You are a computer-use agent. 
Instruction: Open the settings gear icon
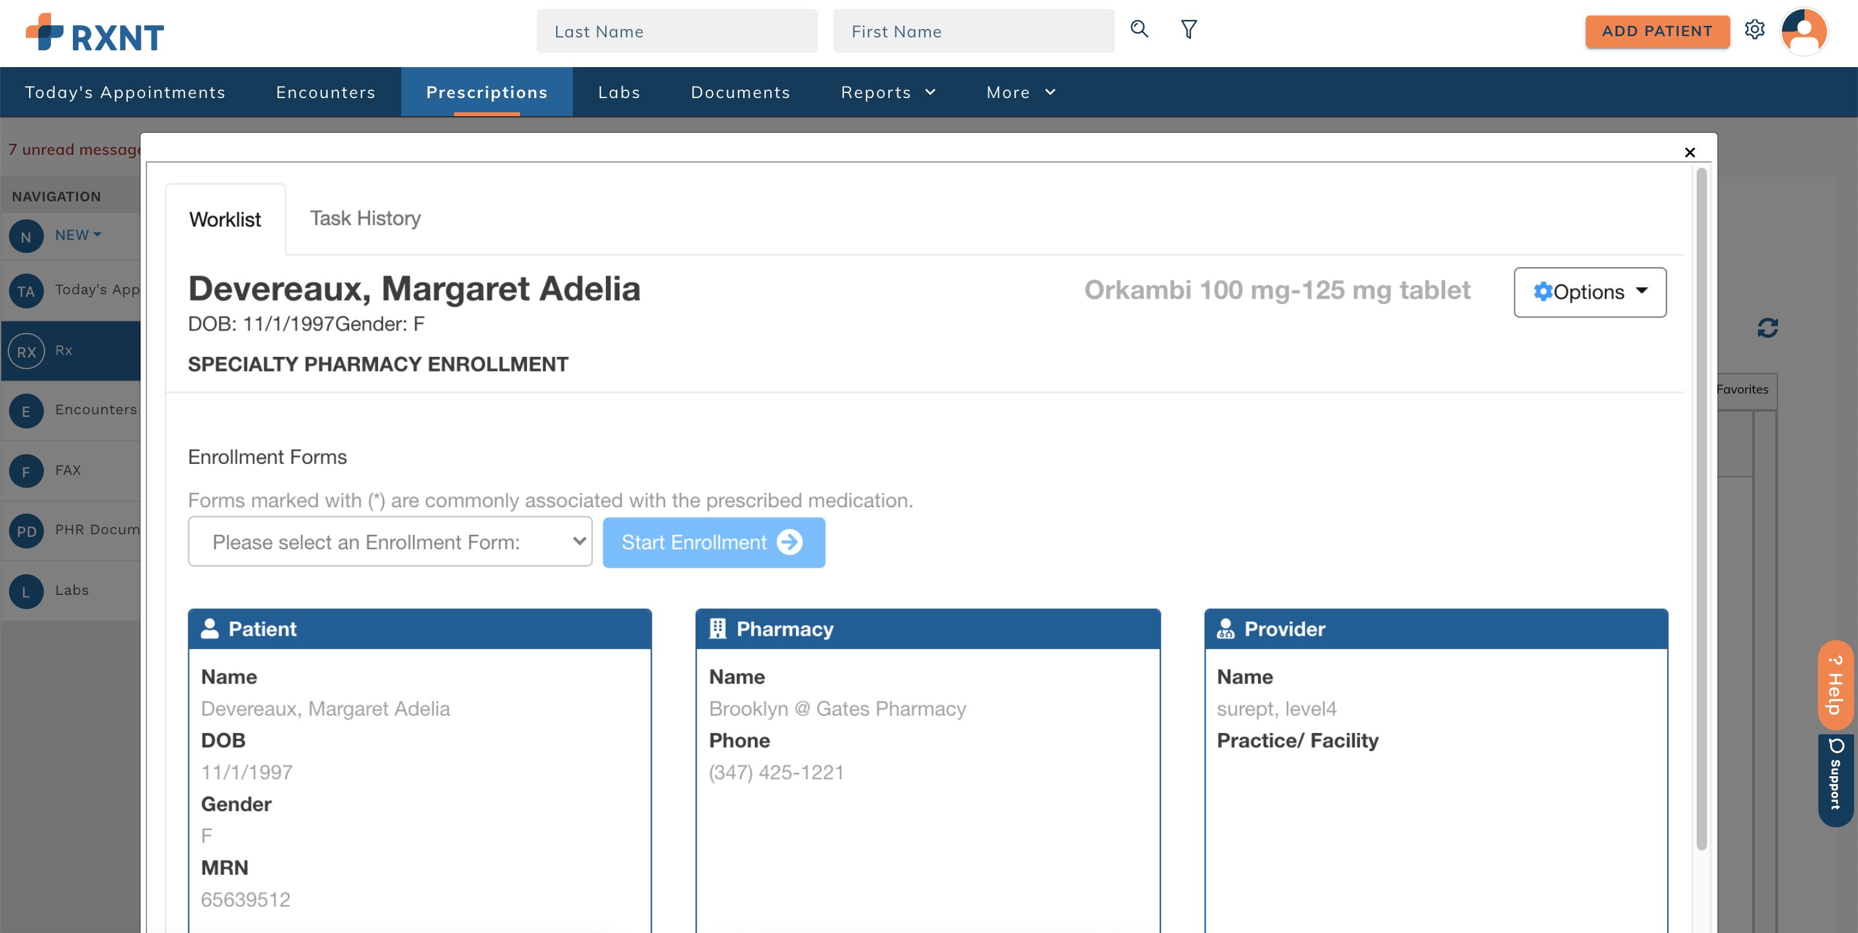[x=1754, y=30]
